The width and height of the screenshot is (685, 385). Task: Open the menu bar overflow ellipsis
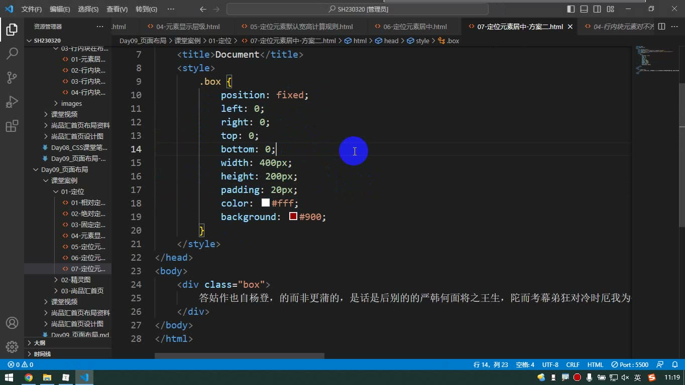click(171, 9)
